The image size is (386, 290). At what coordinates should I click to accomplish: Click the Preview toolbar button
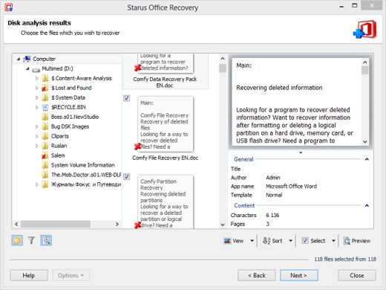coord(357,241)
